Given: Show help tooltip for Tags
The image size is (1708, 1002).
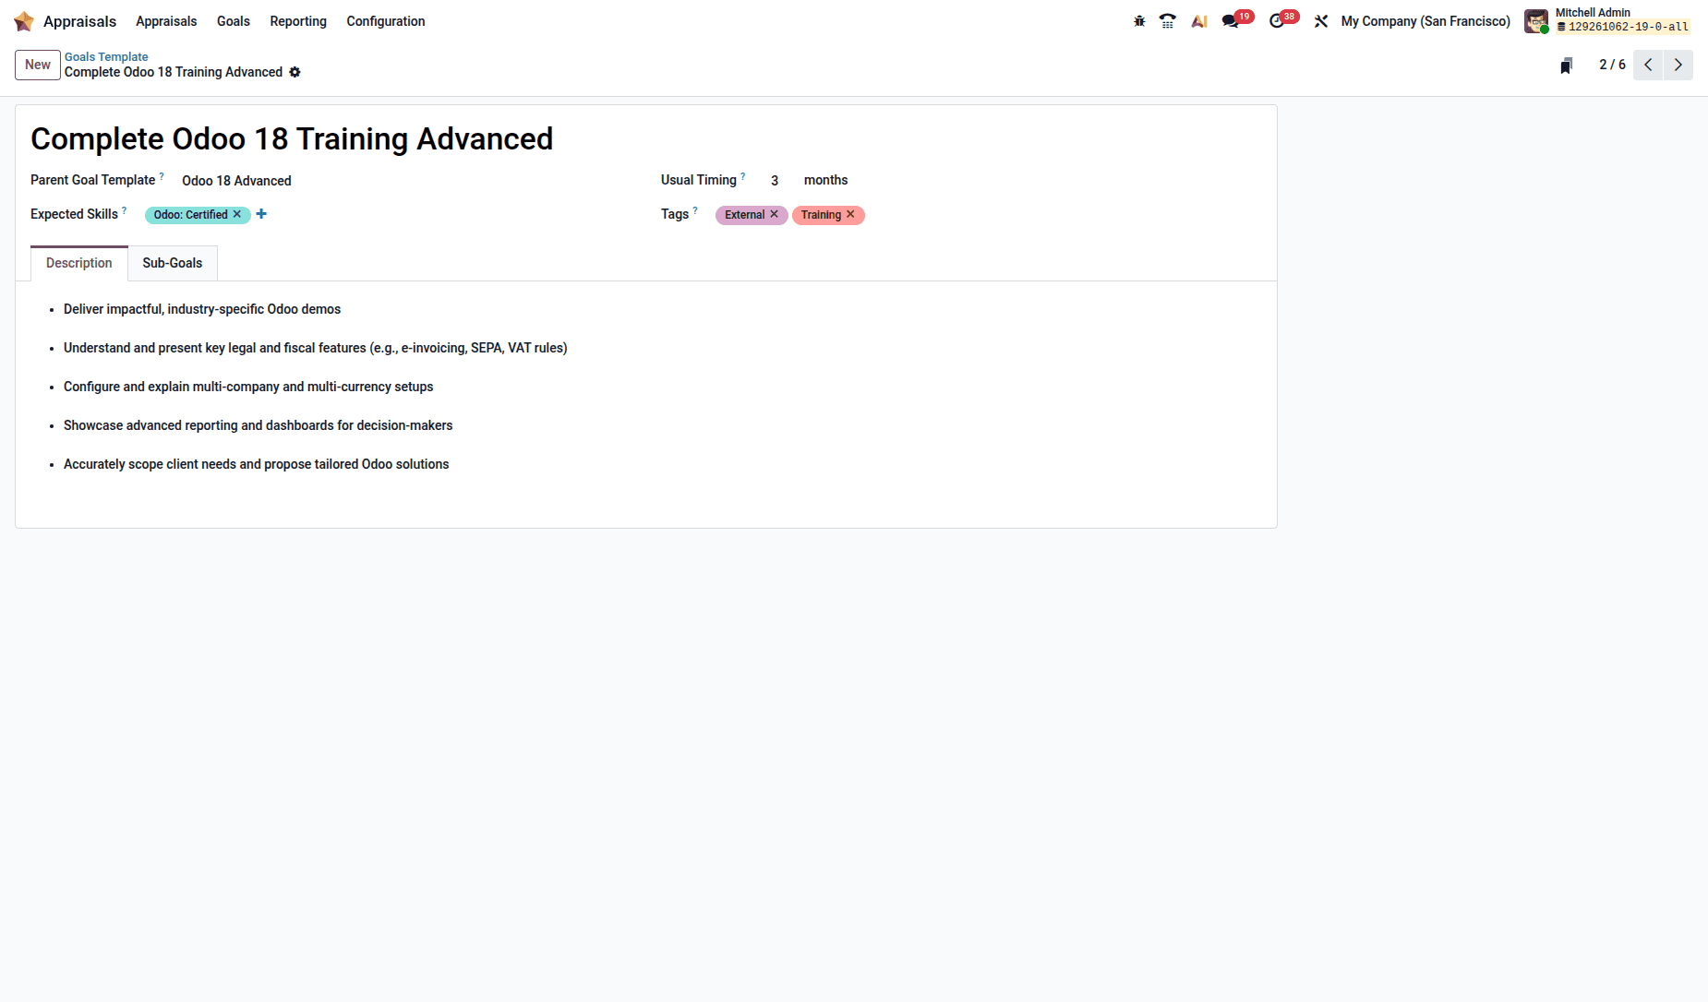Looking at the screenshot, I should 695,209.
